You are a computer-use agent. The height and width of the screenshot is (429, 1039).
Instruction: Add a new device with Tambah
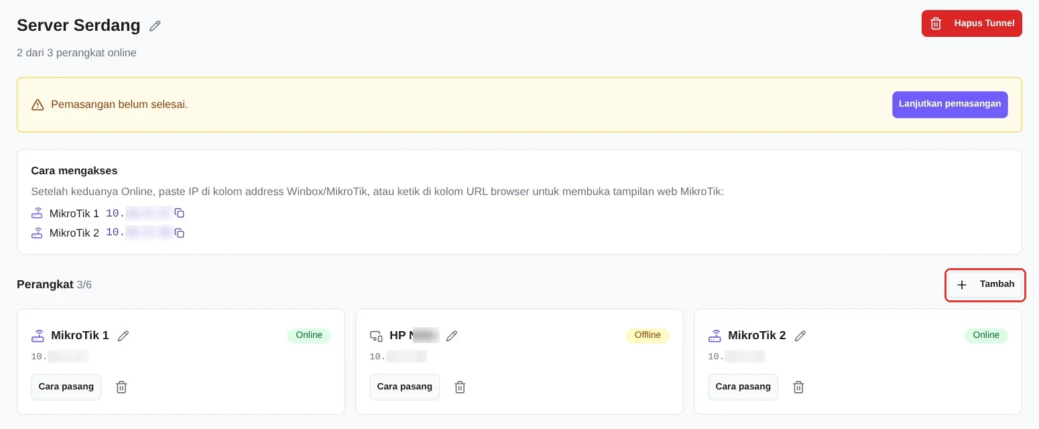click(985, 285)
